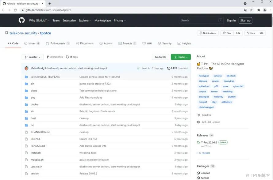Click folder icon beside docker
Viewport: 273px width, 180px height.
point(26,104)
